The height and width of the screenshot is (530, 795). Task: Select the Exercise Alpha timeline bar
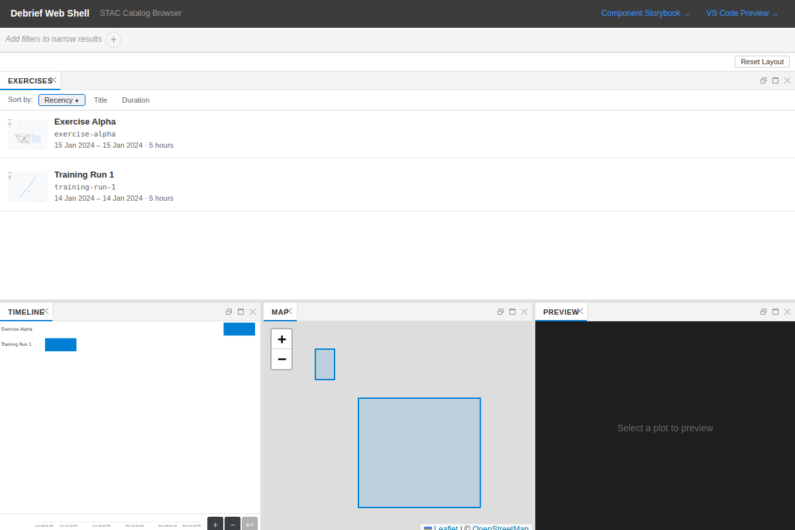239,329
